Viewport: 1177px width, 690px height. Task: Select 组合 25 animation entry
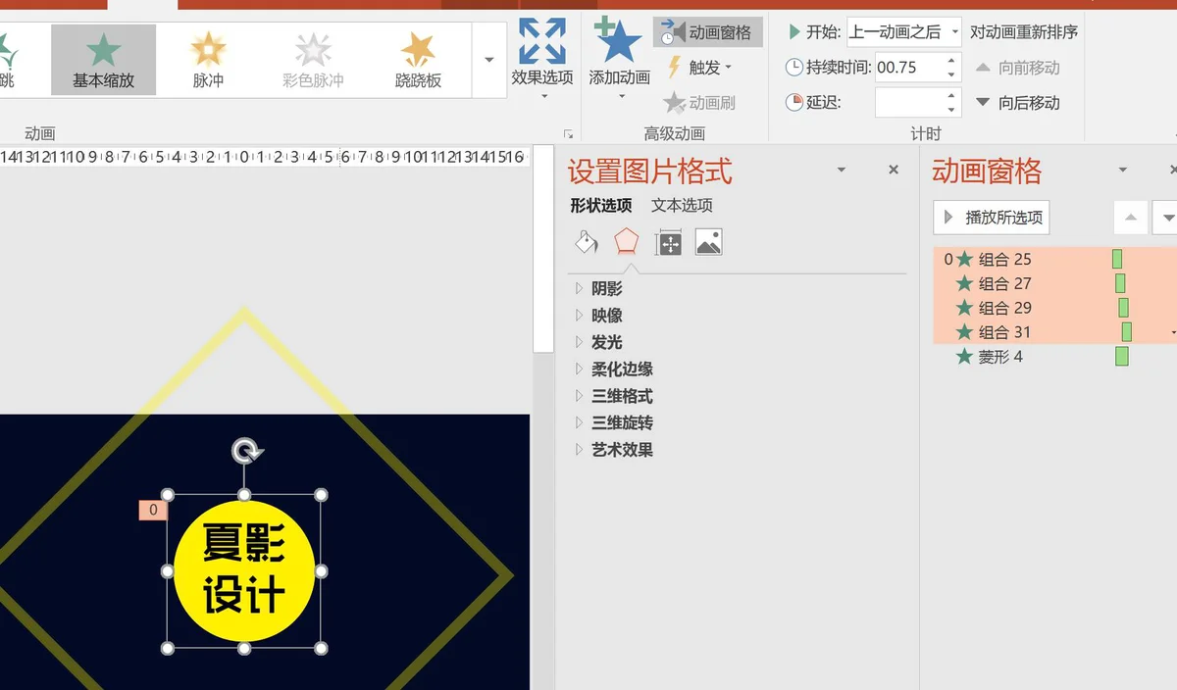coord(1054,259)
